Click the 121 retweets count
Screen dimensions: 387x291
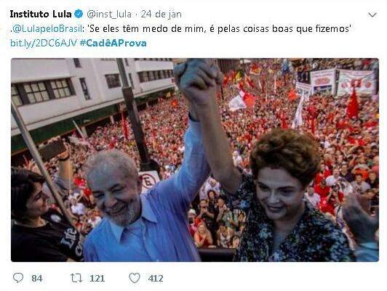coord(97,279)
